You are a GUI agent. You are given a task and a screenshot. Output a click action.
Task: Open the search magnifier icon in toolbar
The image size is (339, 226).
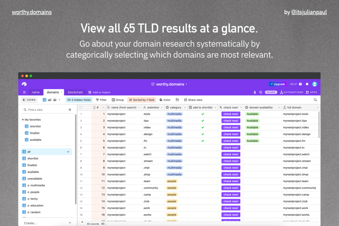pyautogui.click(x=315, y=100)
